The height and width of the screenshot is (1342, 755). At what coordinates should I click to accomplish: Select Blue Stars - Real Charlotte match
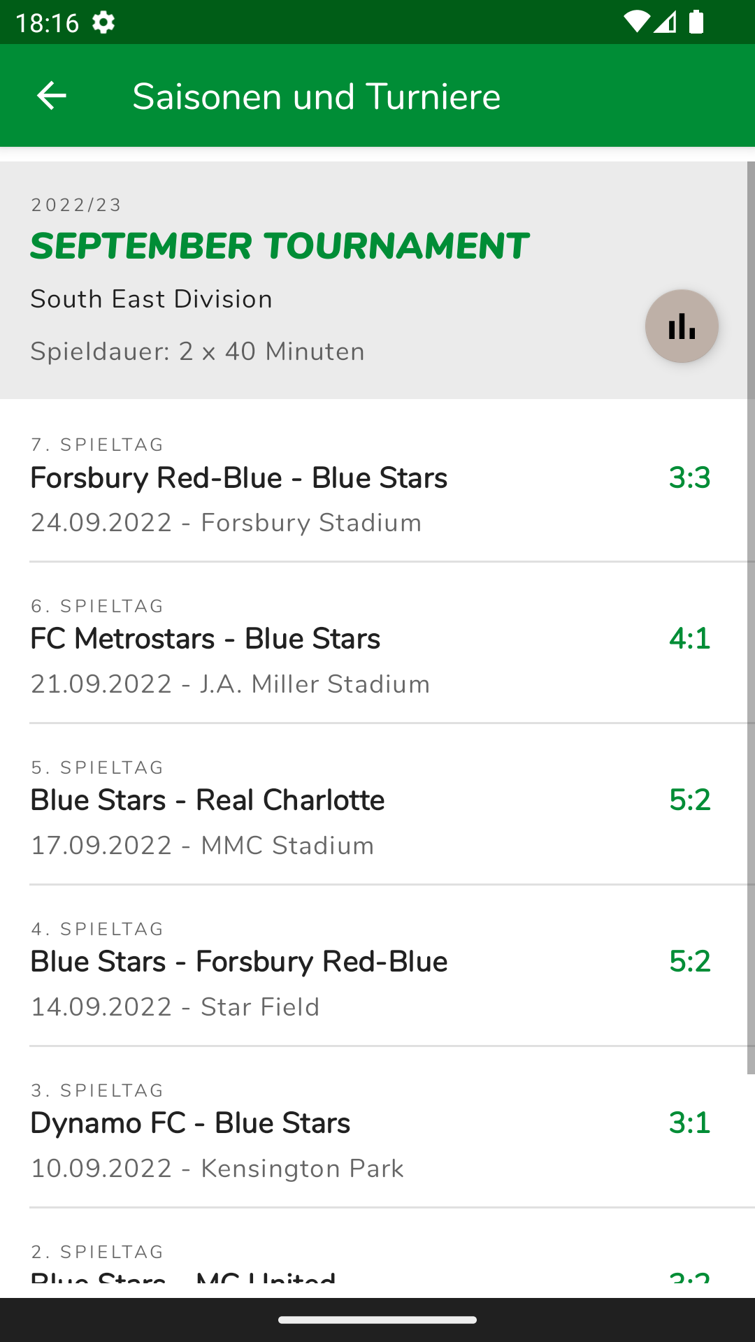(x=208, y=800)
